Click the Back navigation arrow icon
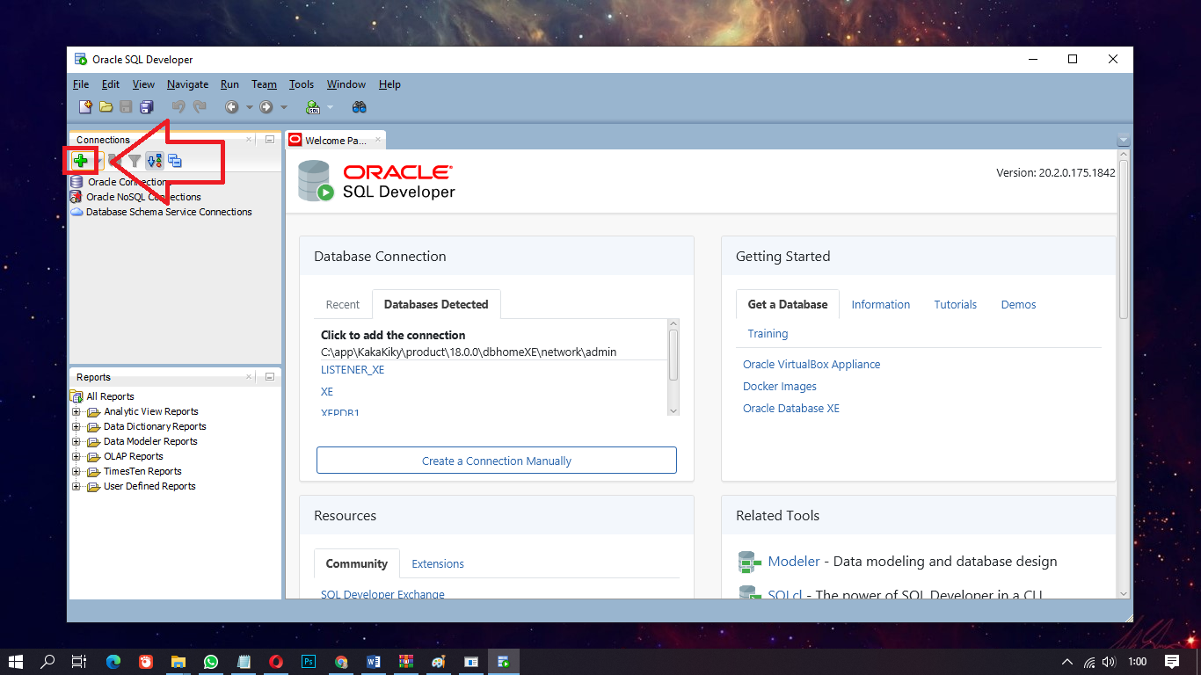 click(x=231, y=107)
